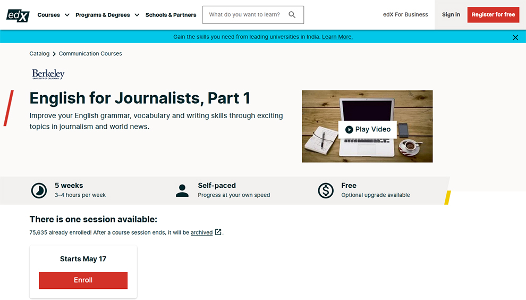Open Schools & Partners menu item
Screen dimensions: 526x300
click(171, 15)
